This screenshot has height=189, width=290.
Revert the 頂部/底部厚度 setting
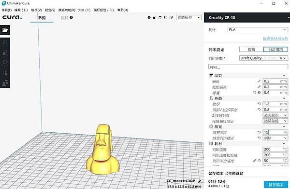[259, 110]
